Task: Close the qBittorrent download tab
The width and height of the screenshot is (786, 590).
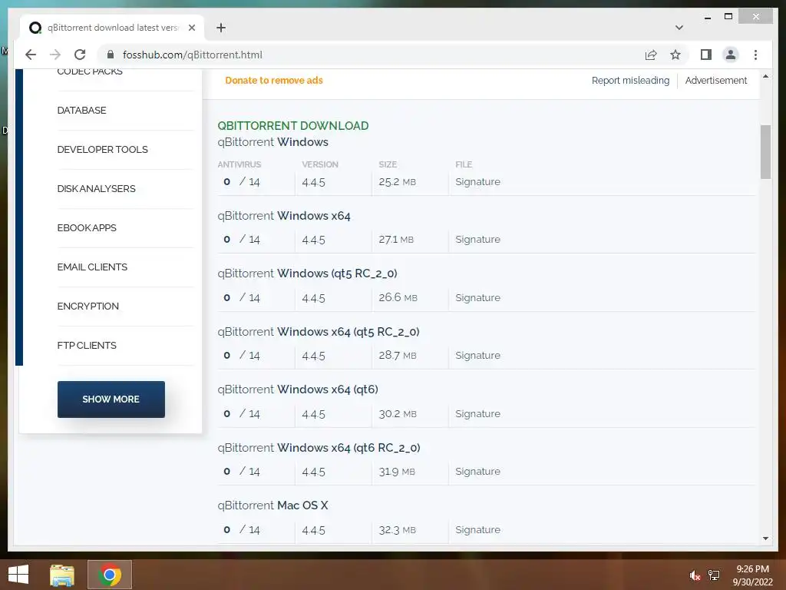Action: pyautogui.click(x=191, y=28)
